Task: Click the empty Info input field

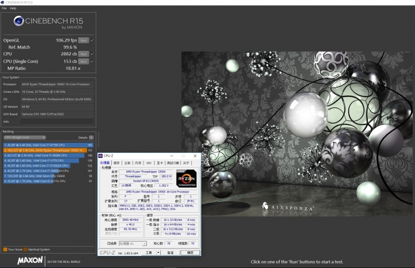Action: [x=57, y=122]
